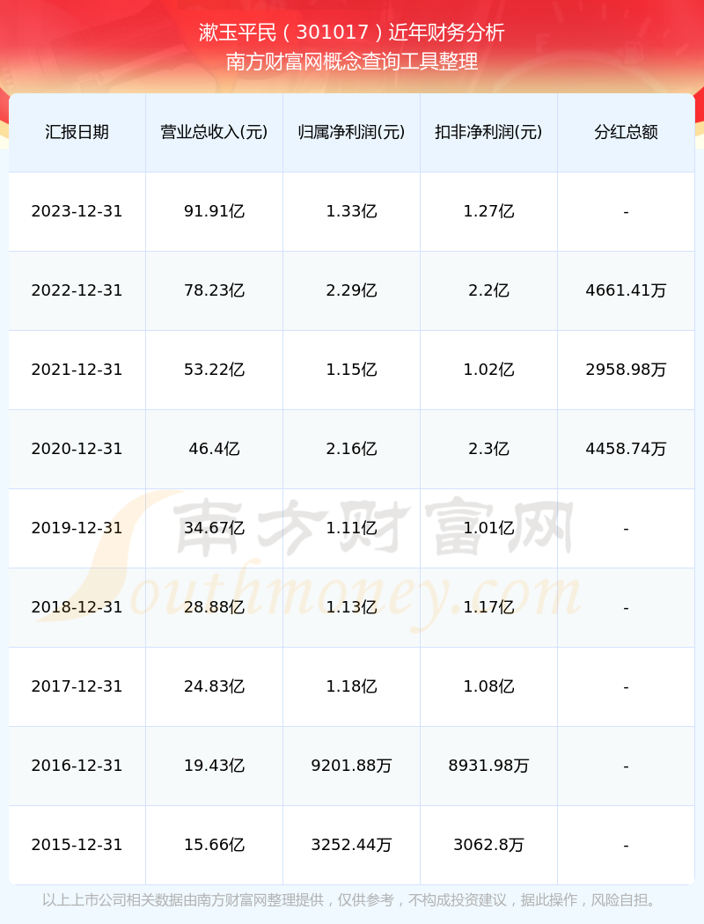Screen dimensions: 704x924
Task: Select revenue value 19.43亿
Action: 215,766
